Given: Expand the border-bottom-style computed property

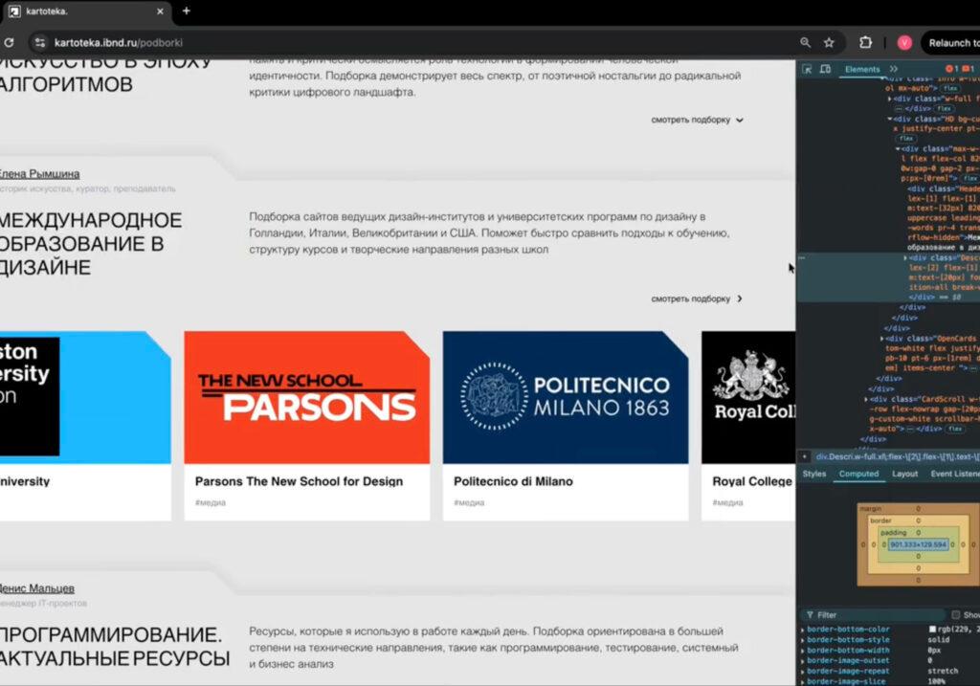Looking at the screenshot, I should click(803, 640).
